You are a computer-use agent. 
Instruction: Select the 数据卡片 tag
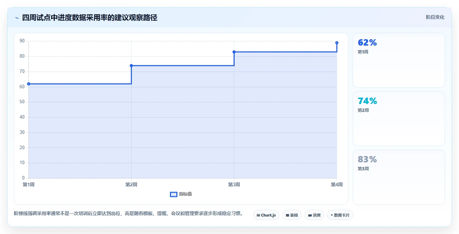(x=340, y=215)
